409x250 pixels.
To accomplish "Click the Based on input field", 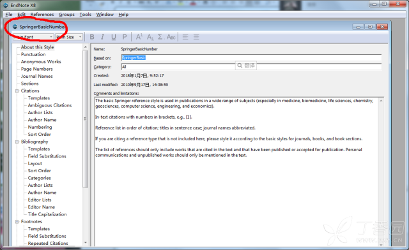I will pyautogui.click(x=251, y=58).
